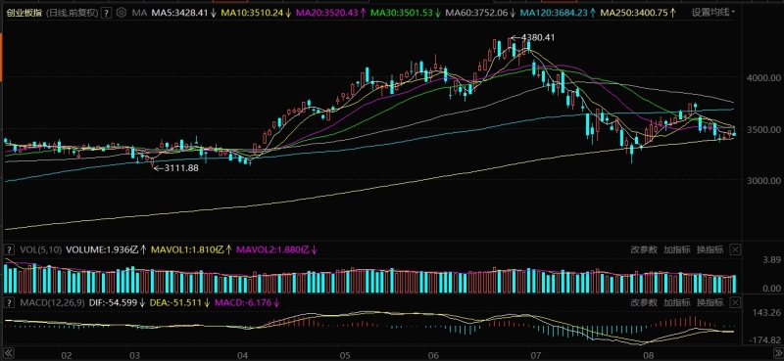Expand the 设置均线 dropdown

[713, 13]
